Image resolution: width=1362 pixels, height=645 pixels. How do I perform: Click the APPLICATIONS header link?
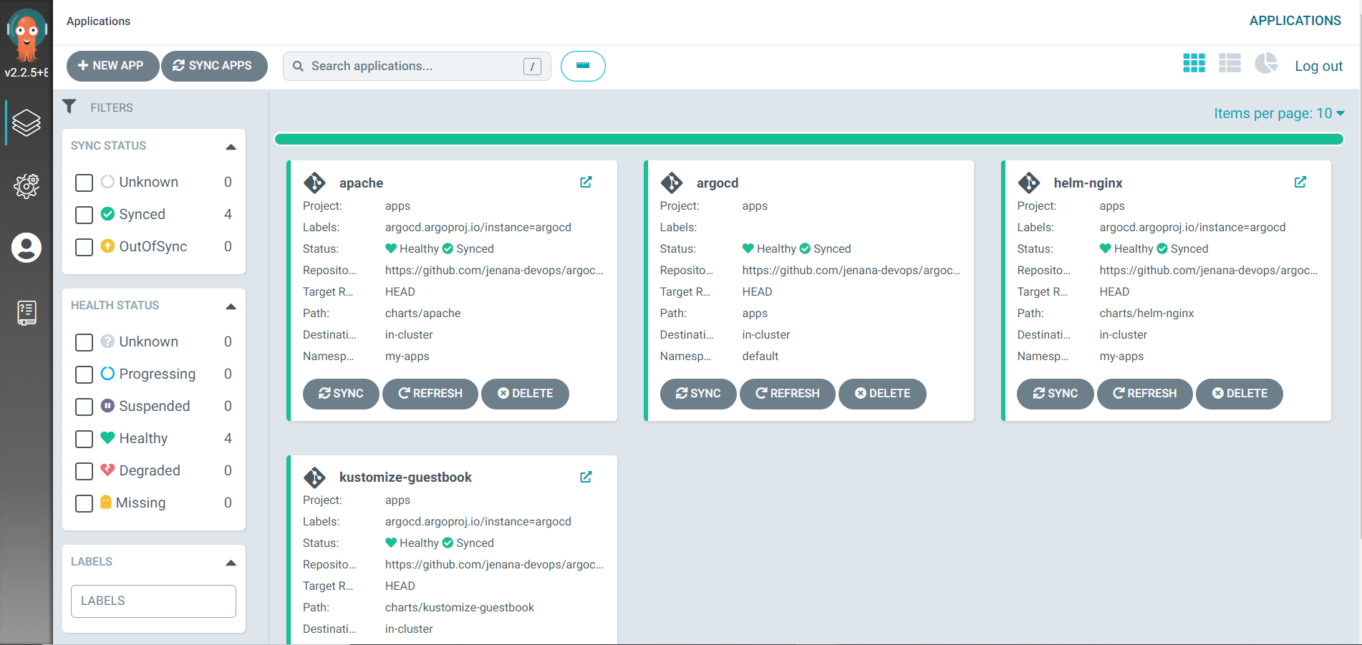click(x=1295, y=21)
